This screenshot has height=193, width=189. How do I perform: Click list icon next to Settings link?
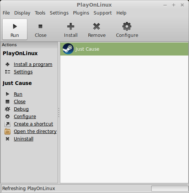[7, 72]
